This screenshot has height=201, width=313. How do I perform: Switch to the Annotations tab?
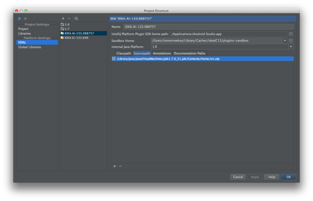point(162,53)
